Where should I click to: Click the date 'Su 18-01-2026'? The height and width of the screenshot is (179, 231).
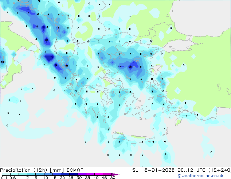[153, 170]
